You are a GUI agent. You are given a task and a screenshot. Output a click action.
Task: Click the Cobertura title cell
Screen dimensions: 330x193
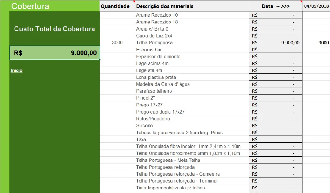coord(54,6)
